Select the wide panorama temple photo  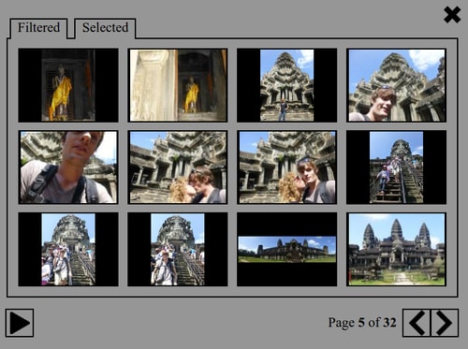click(x=286, y=249)
